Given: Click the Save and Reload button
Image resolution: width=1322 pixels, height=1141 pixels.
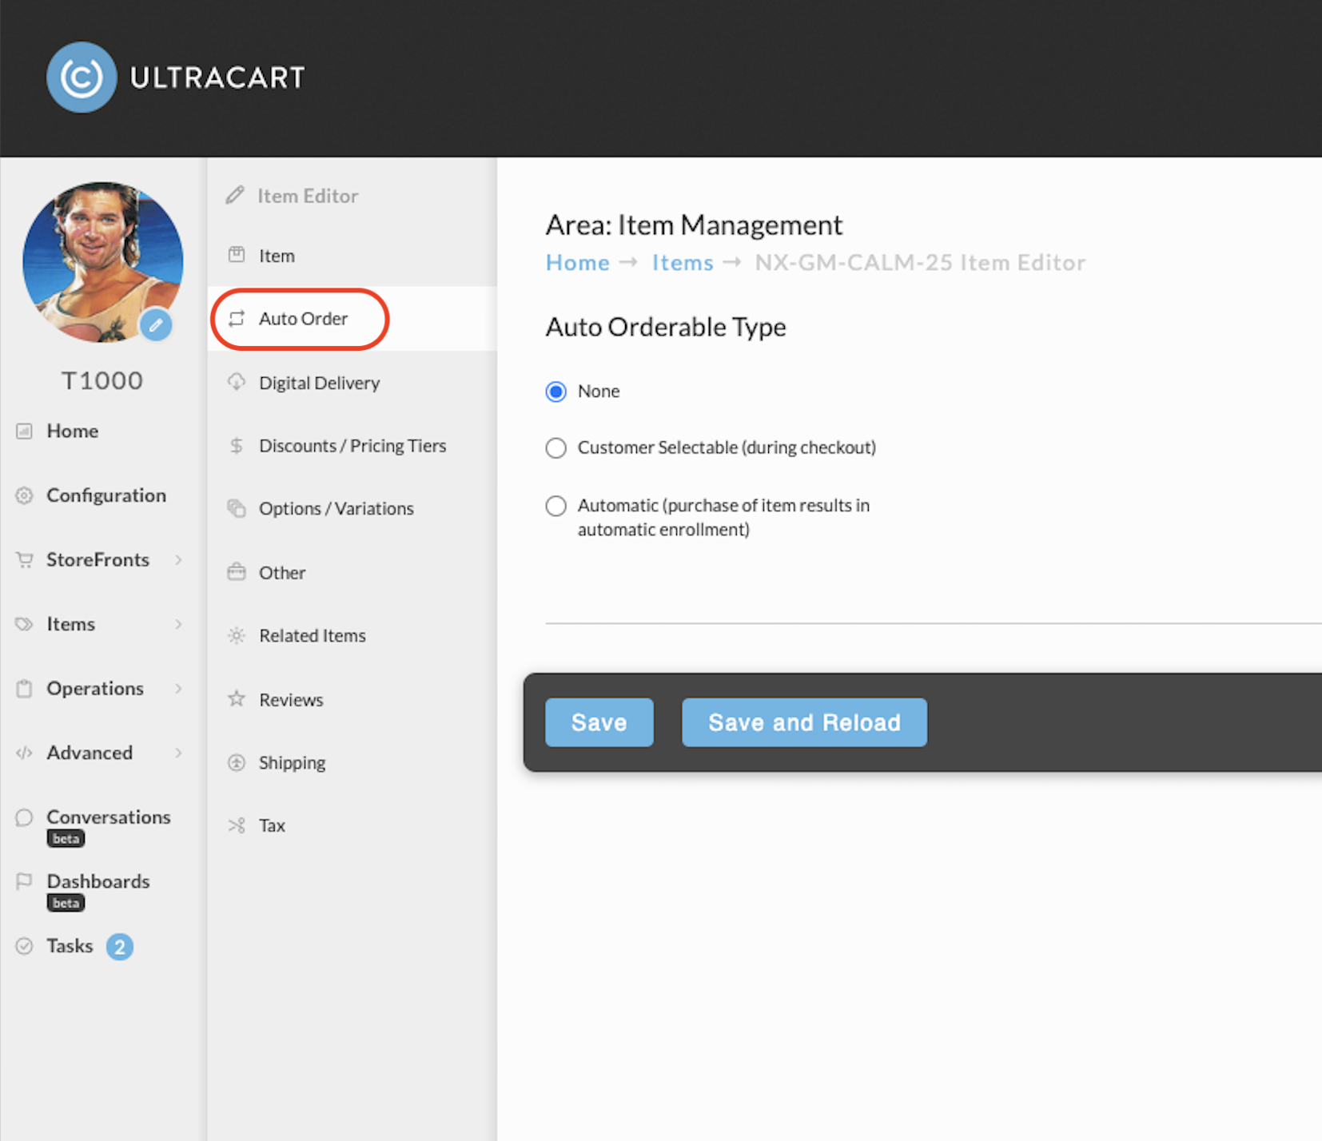Looking at the screenshot, I should click(804, 722).
